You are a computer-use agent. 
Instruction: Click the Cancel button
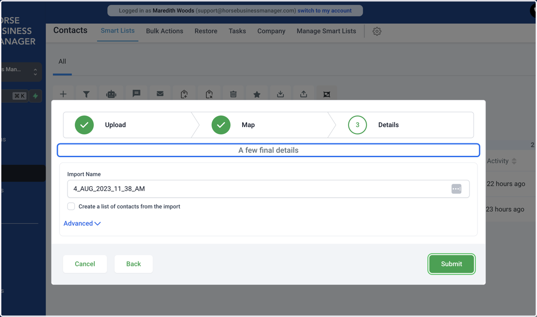tap(85, 264)
